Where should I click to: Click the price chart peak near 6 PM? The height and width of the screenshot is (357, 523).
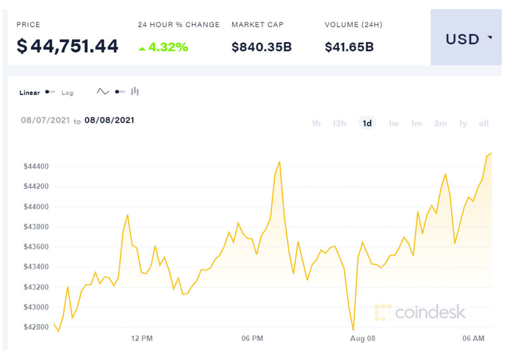279,163
